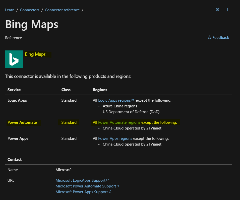
Task: Click the Regions column header
Action: point(100,90)
